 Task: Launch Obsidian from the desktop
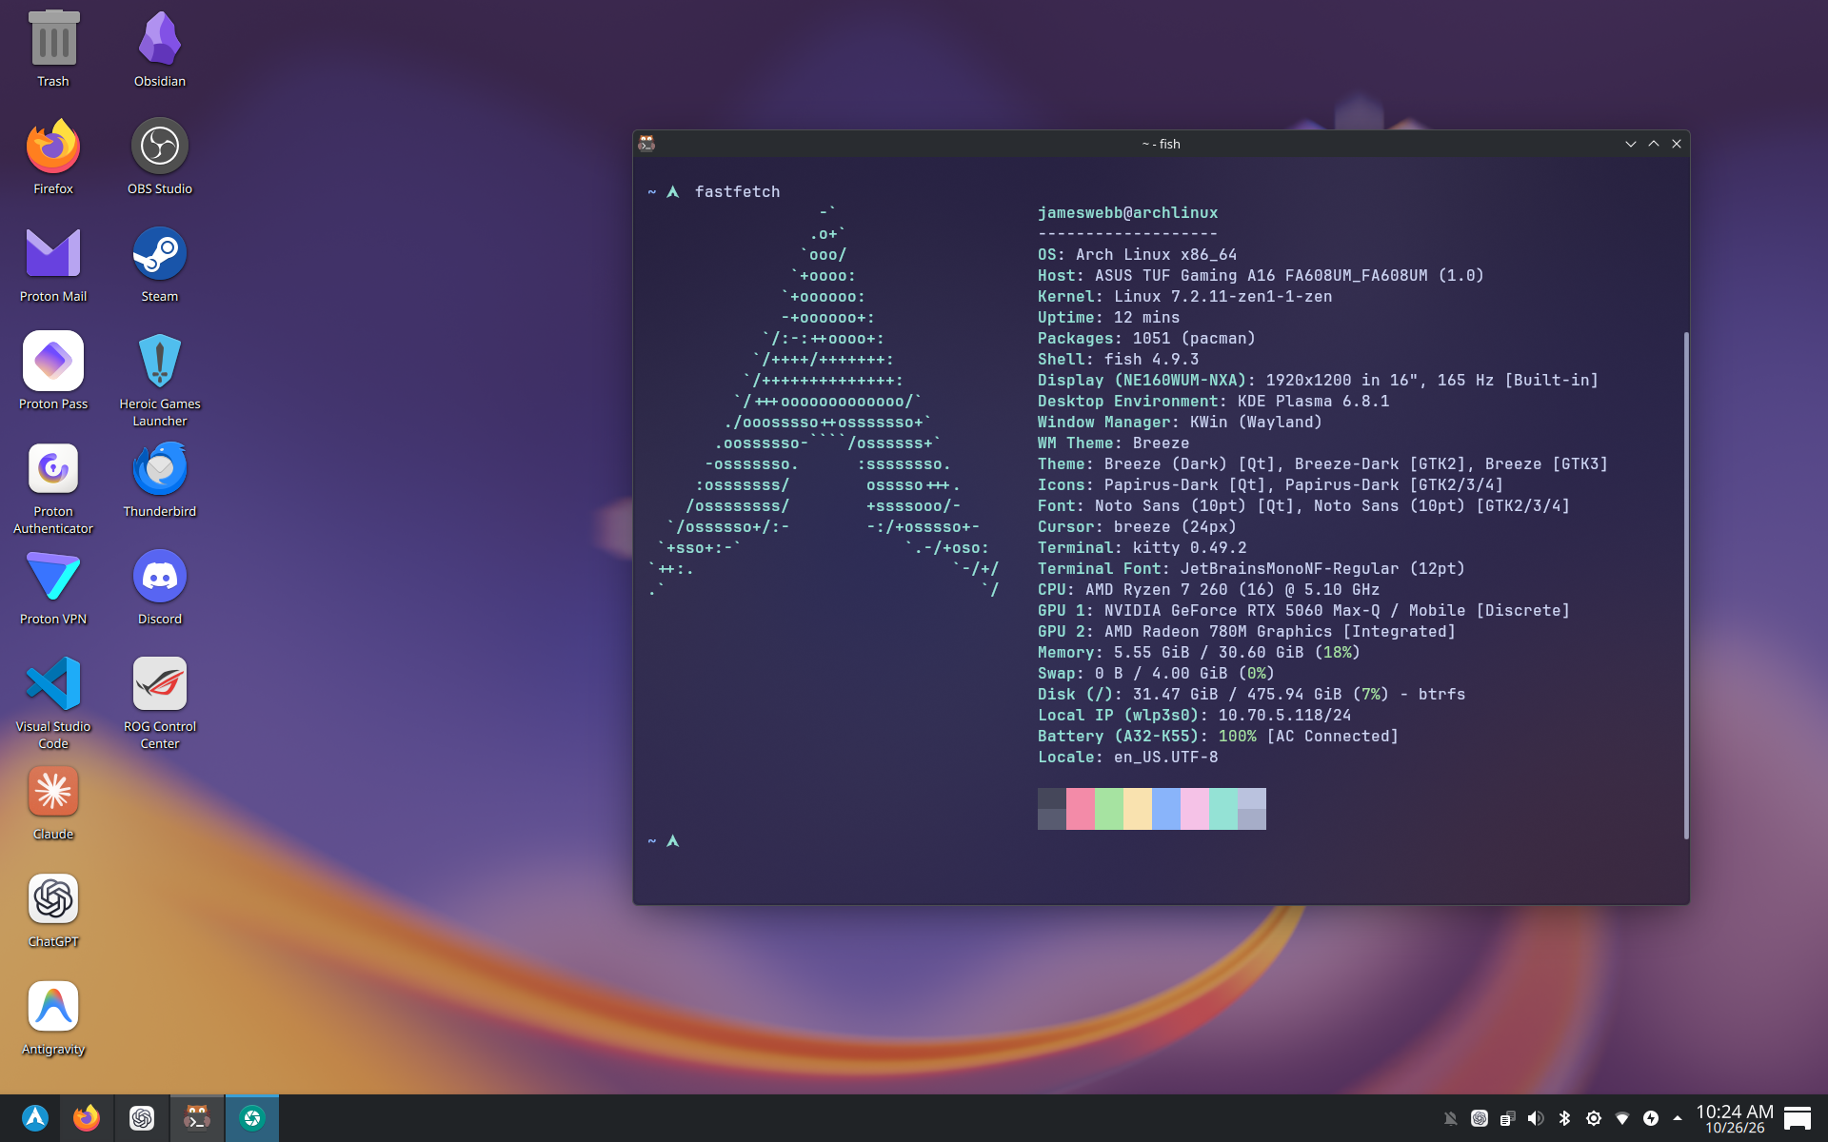160,49
